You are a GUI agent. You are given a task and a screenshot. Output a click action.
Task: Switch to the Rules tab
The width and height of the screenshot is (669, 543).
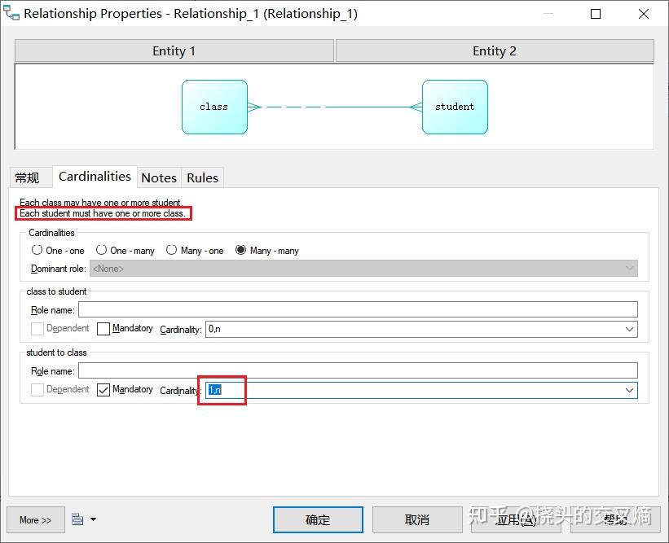(201, 177)
